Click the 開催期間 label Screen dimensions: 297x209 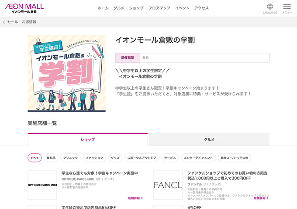(x=128, y=58)
